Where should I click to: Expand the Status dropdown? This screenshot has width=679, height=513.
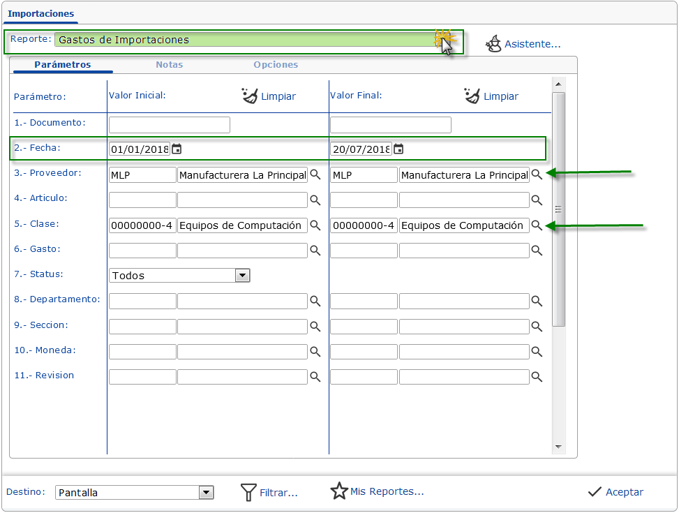click(242, 276)
